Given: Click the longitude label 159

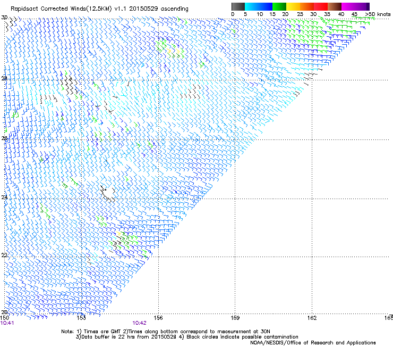Looking at the screenshot, I should click(x=235, y=318).
